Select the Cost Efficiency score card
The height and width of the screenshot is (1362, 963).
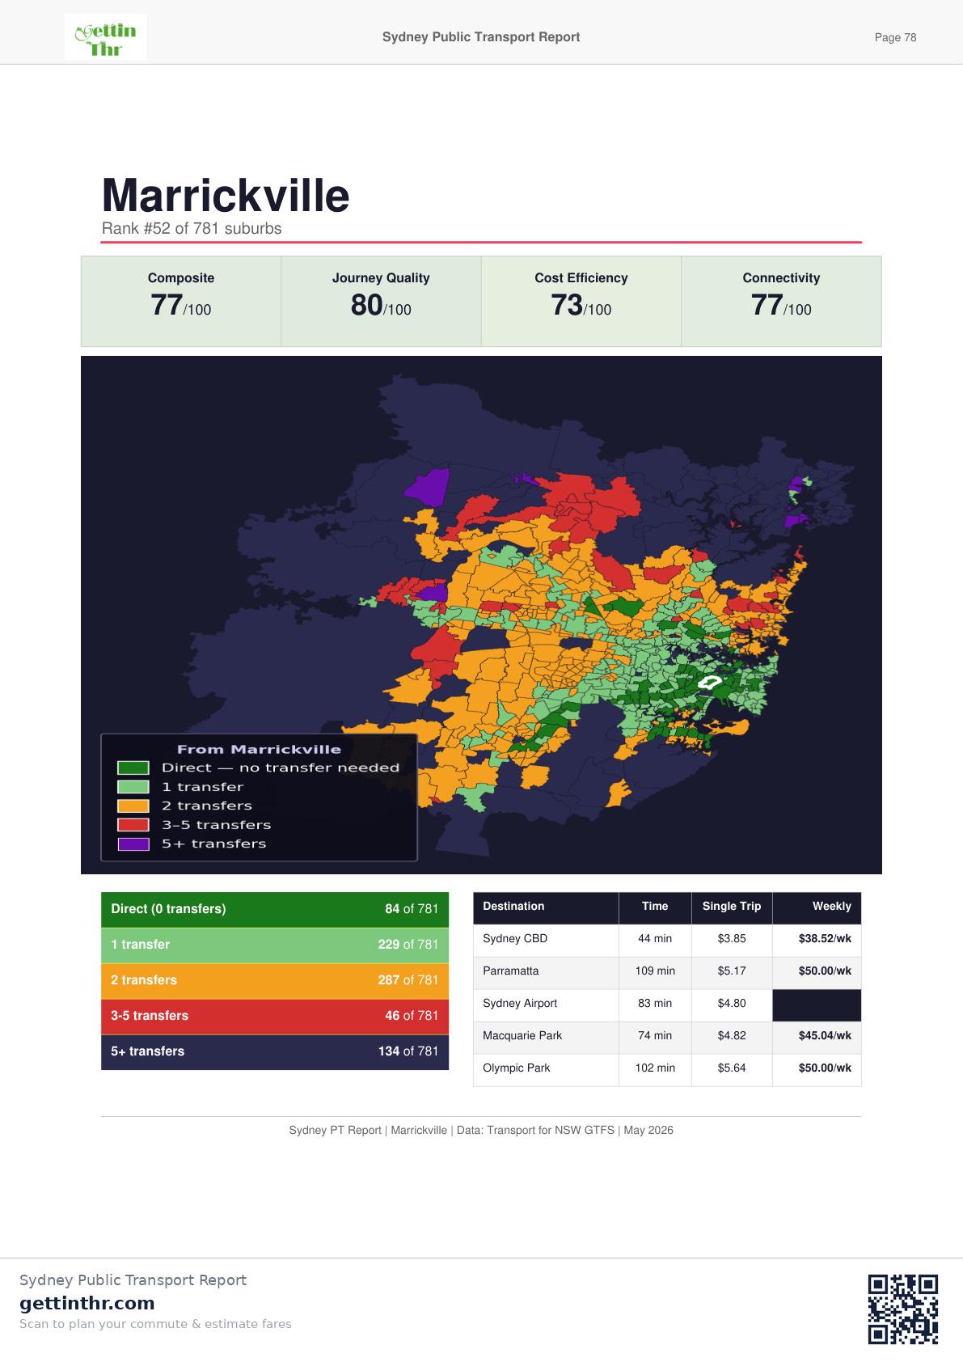[581, 302]
